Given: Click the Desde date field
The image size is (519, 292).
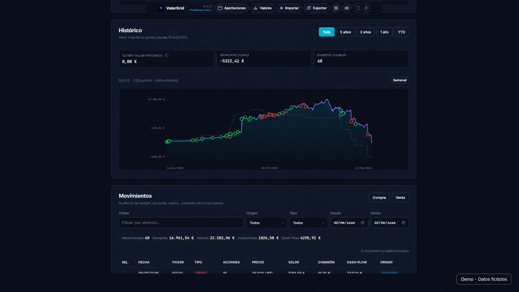Looking at the screenshot, I should tap(349, 222).
